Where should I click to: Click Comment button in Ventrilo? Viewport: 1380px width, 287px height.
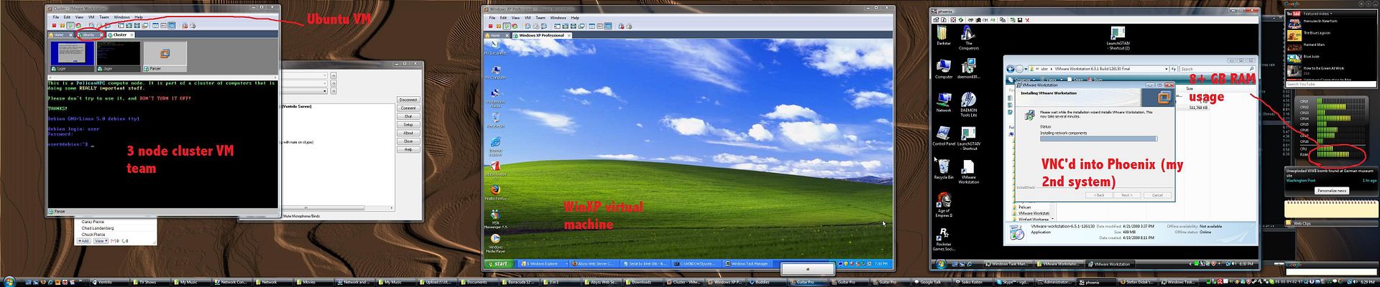(x=408, y=108)
